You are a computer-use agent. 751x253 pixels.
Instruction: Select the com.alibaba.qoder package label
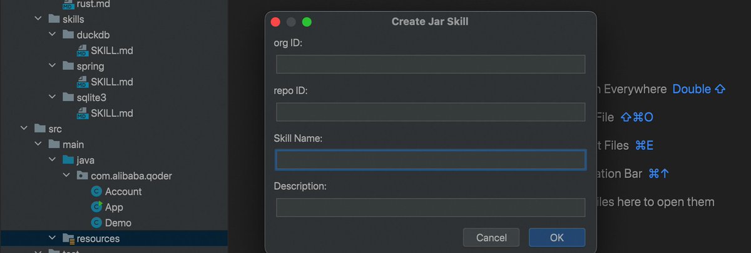point(131,176)
